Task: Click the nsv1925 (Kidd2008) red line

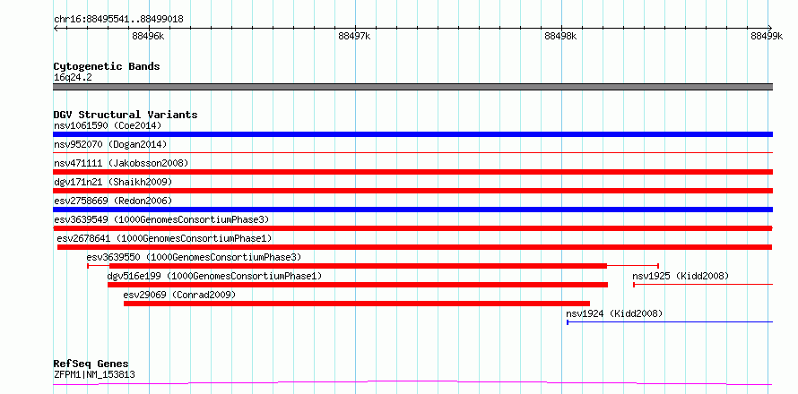Action: 703,285
